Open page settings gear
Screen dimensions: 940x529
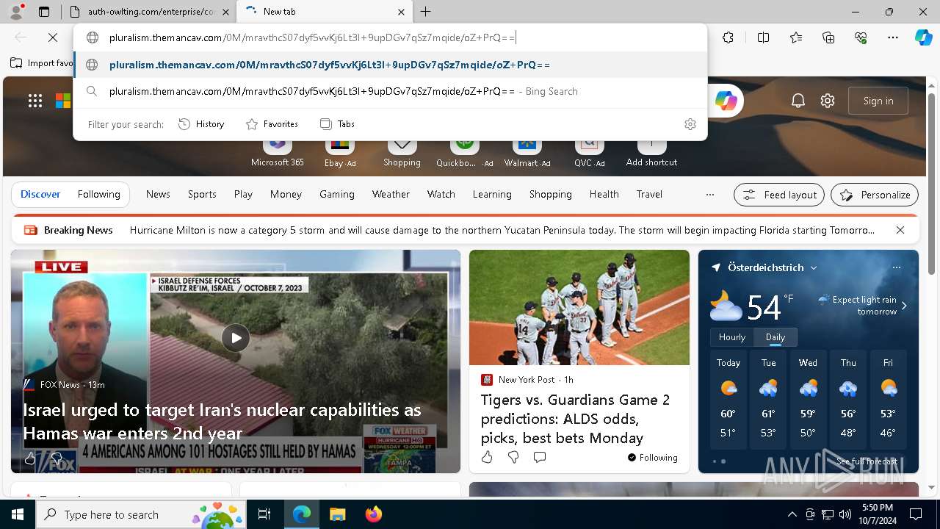(x=828, y=101)
